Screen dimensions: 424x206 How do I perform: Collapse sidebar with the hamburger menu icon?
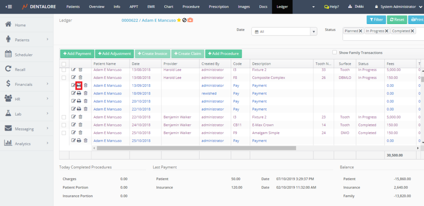9,7
